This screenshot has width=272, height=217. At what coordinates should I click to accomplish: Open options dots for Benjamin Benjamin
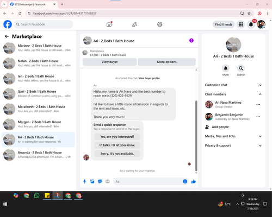[x=258, y=117]
